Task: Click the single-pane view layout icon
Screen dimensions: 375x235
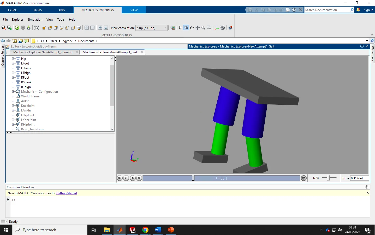Action: pos(92,28)
